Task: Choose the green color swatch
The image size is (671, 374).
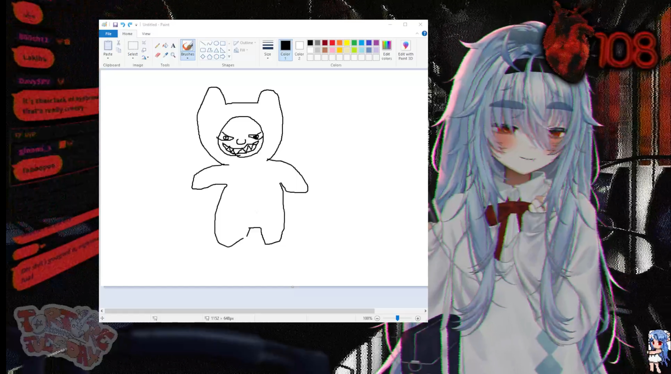Action: 354,43
